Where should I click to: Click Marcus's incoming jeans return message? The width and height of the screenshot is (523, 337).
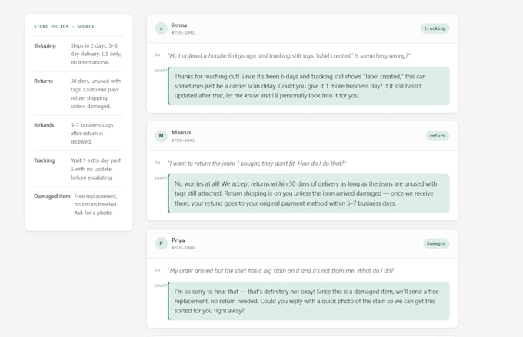[256, 164]
